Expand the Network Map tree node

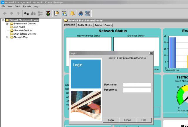click(7, 37)
